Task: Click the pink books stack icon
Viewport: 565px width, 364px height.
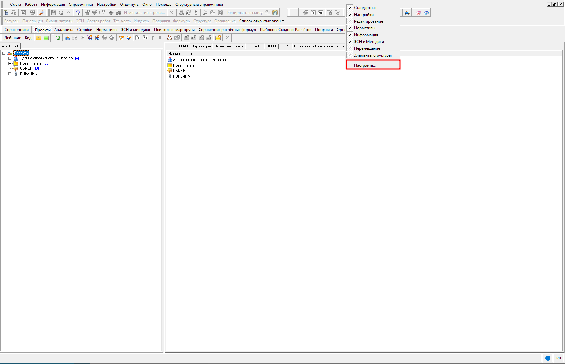Action: [419, 13]
